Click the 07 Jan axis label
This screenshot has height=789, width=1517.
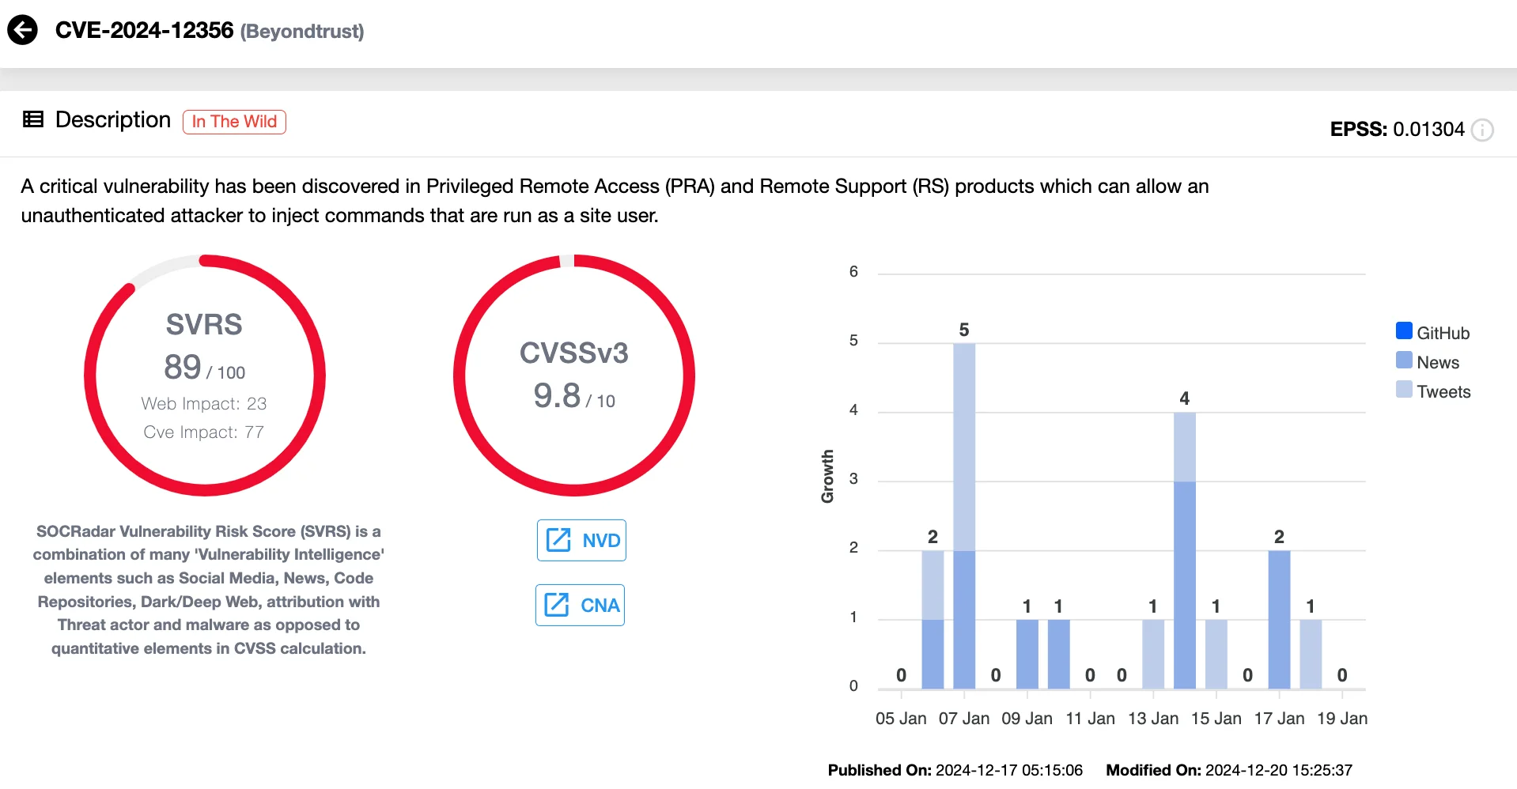964,719
